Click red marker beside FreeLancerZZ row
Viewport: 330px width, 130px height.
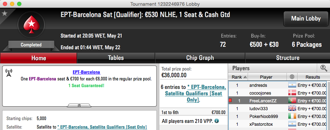(230, 101)
